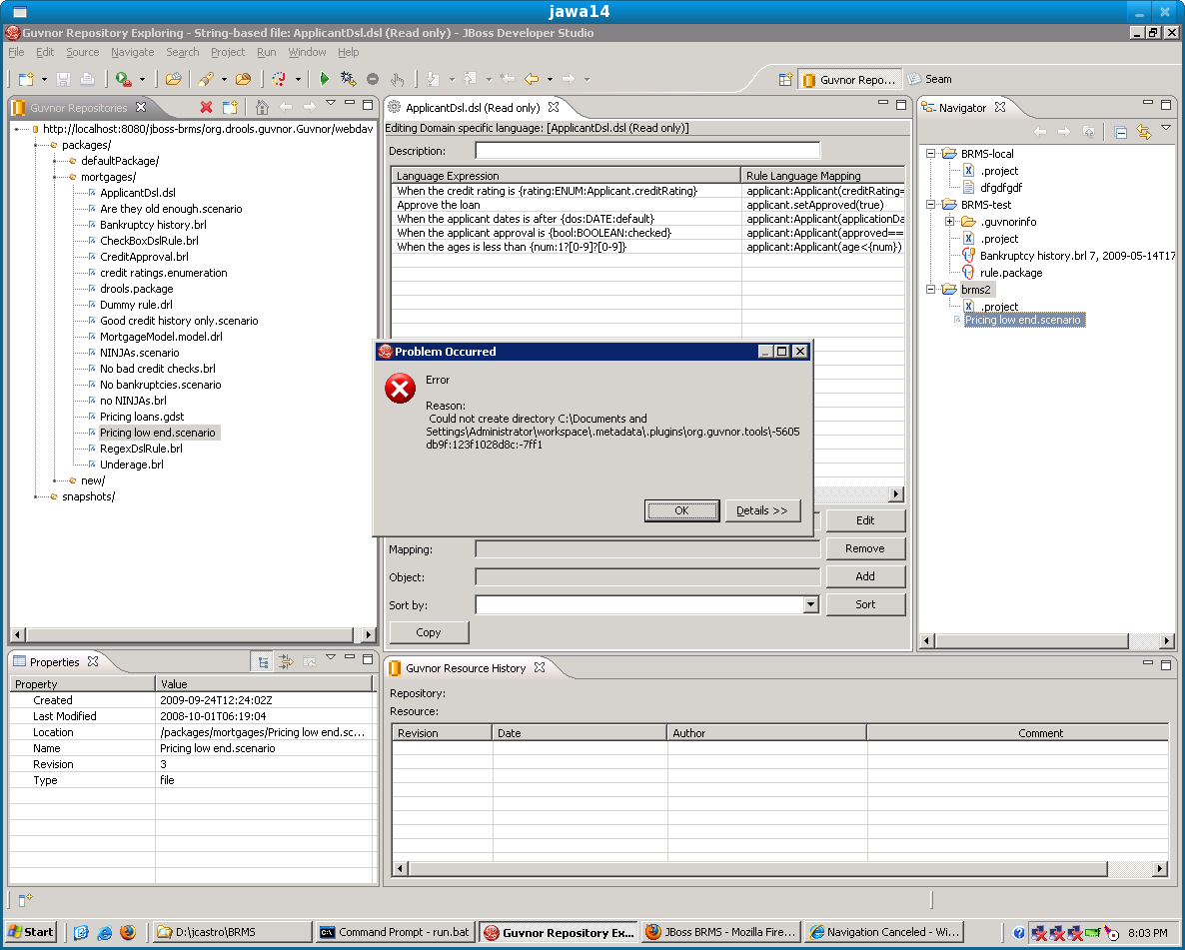Expand the .guvnorinfo folder in Navigator
Viewport: 1185px width, 950px height.
pyautogui.click(x=948, y=222)
